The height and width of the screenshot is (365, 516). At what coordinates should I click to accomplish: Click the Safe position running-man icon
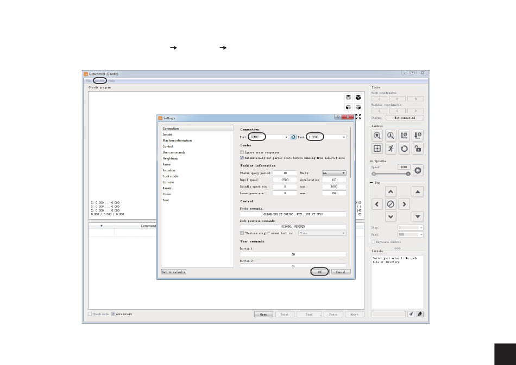(391, 149)
